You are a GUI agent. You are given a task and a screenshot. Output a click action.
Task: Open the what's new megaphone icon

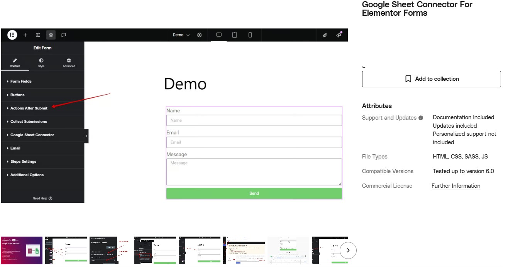point(339,35)
